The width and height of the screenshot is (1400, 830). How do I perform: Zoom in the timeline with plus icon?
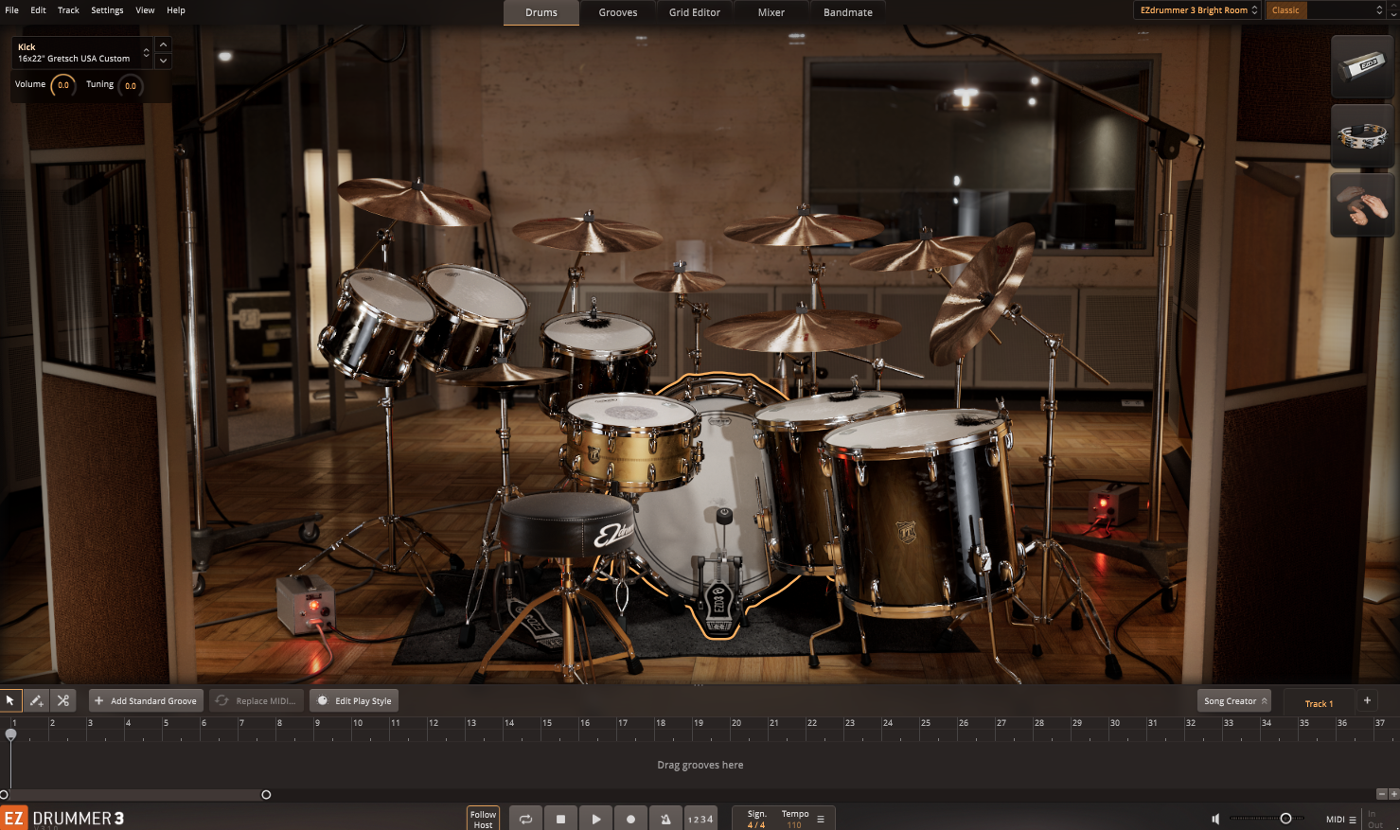(1393, 794)
